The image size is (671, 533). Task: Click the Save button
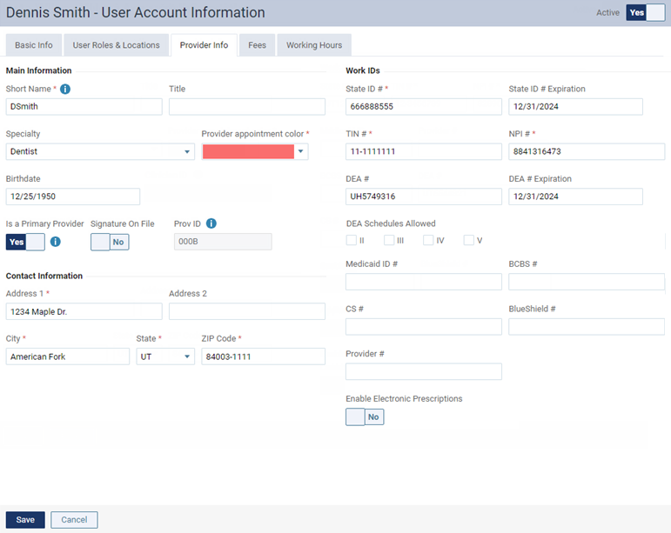click(25, 520)
